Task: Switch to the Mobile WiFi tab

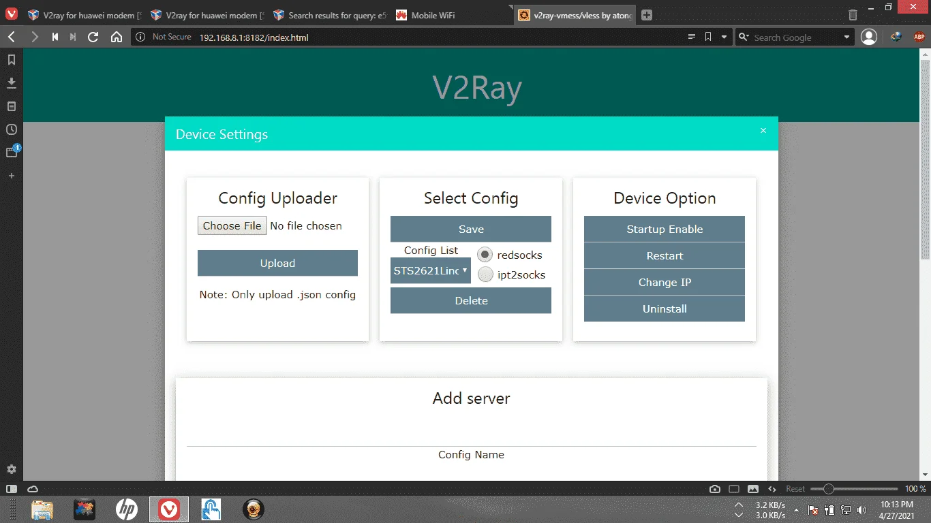Action: tap(452, 15)
